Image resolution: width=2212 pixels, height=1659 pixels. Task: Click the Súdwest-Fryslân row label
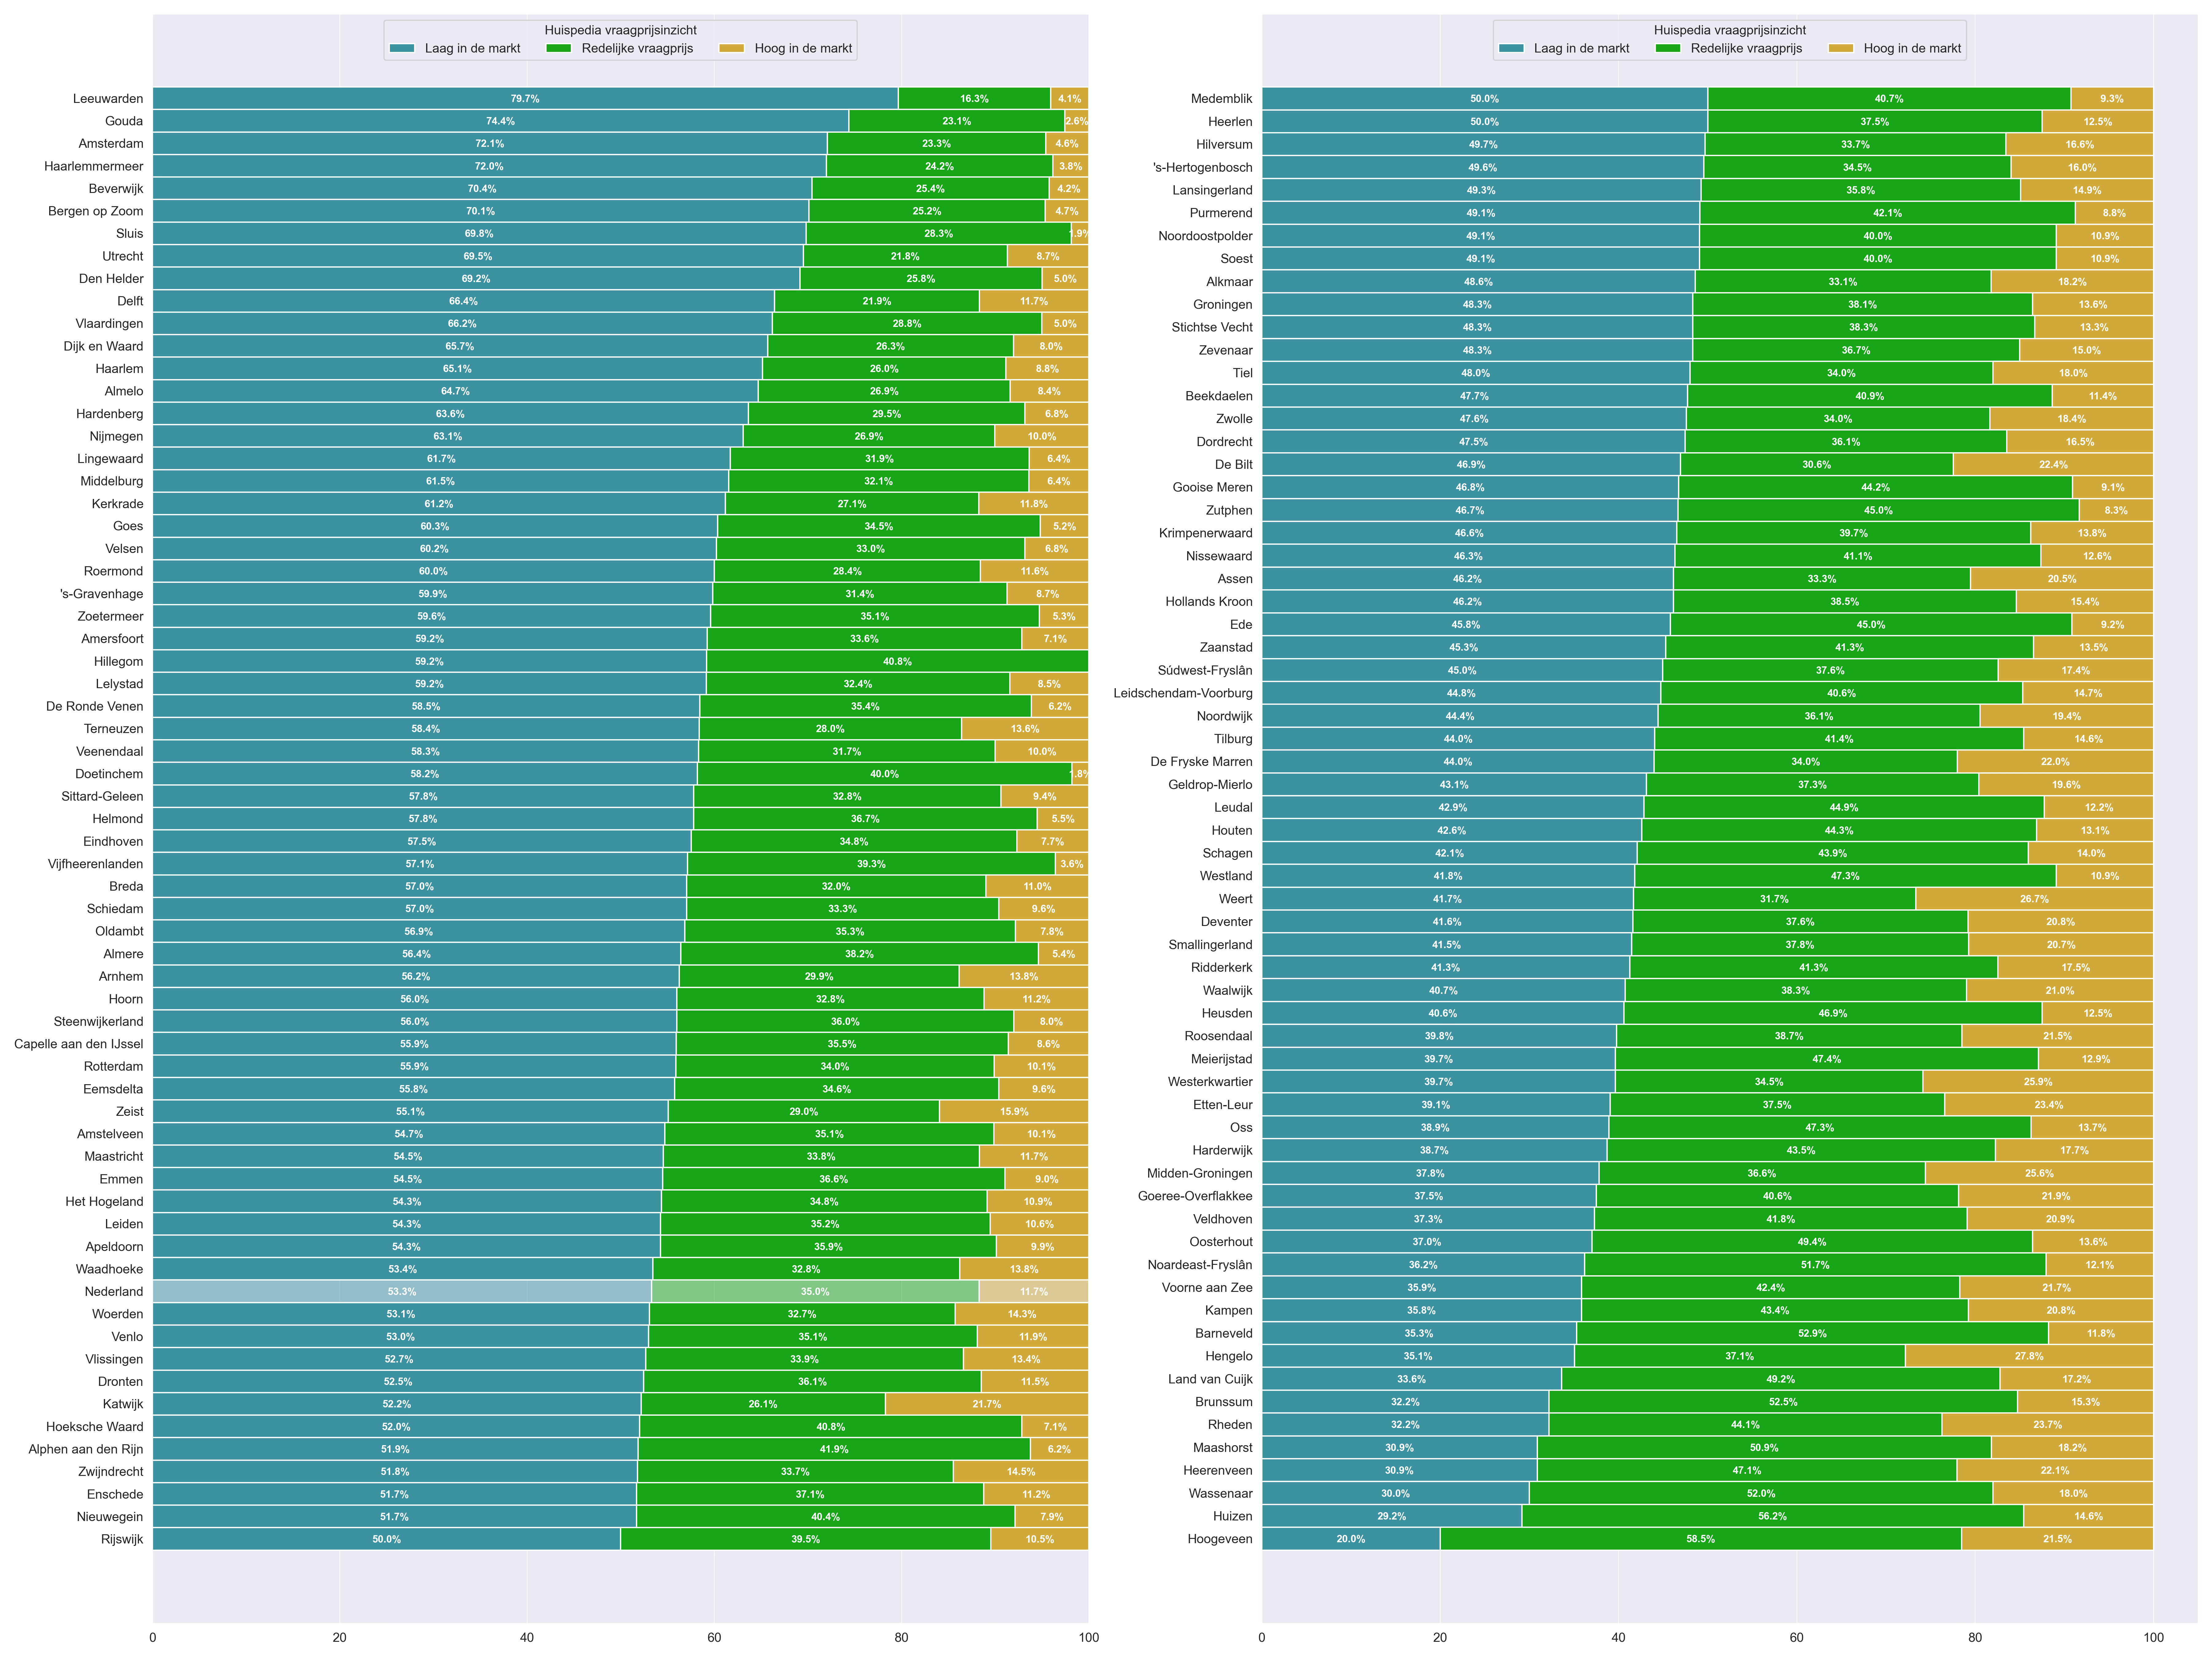[1205, 670]
